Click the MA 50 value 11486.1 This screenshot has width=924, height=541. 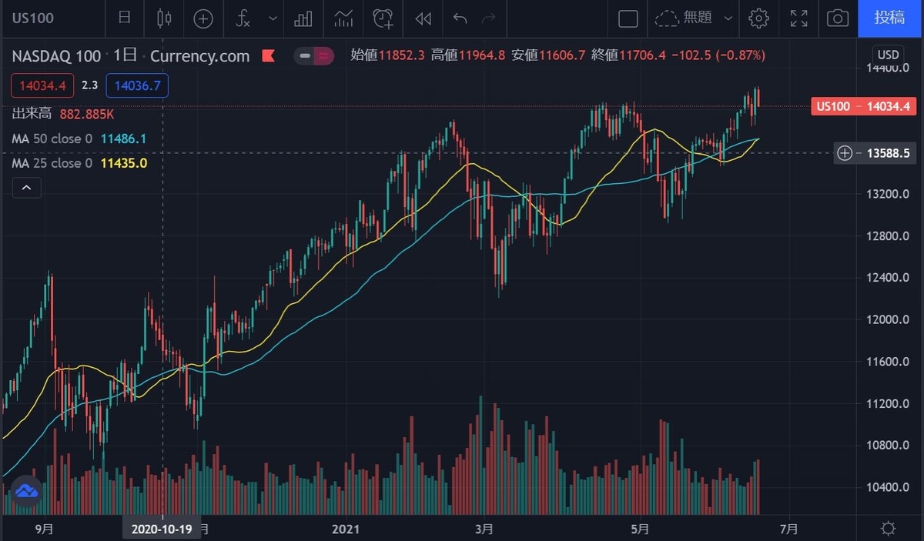coord(124,139)
